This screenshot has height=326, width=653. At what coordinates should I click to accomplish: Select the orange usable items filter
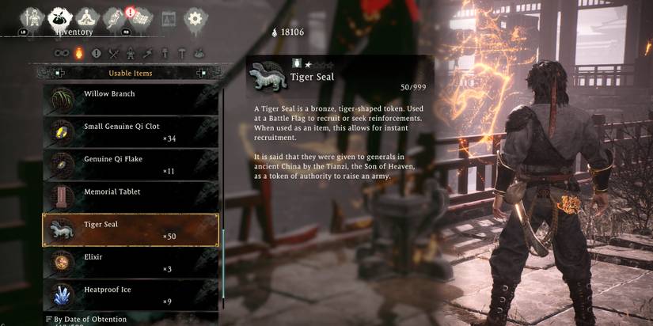(78, 53)
